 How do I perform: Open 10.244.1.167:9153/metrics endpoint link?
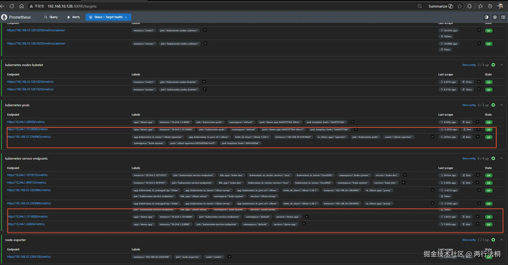[27, 175]
